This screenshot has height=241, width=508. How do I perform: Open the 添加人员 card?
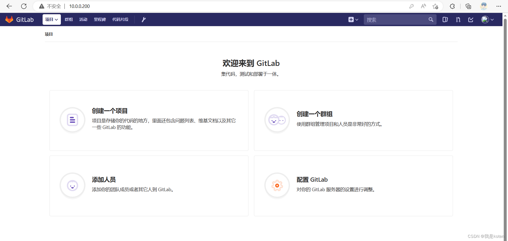(x=149, y=186)
